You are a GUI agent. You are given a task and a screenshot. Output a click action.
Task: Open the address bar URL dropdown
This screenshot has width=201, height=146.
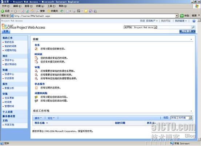(177, 16)
